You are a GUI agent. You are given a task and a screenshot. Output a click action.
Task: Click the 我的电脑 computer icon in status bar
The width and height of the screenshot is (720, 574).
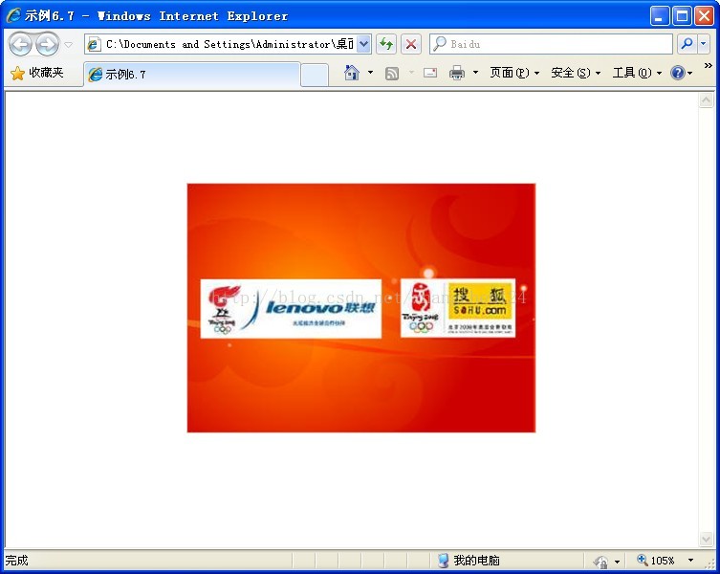pos(443,561)
